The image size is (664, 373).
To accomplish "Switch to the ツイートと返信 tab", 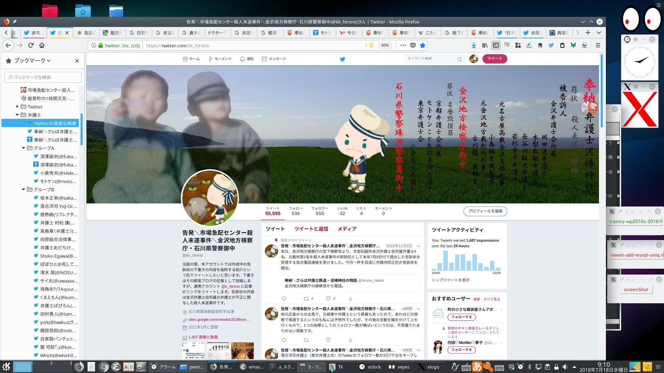I will [x=311, y=229].
